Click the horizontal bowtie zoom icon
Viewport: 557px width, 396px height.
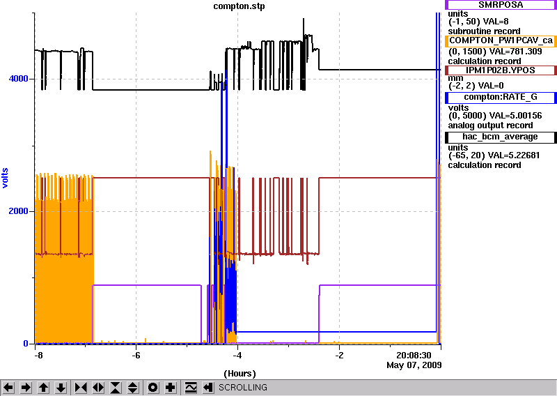tap(81, 387)
